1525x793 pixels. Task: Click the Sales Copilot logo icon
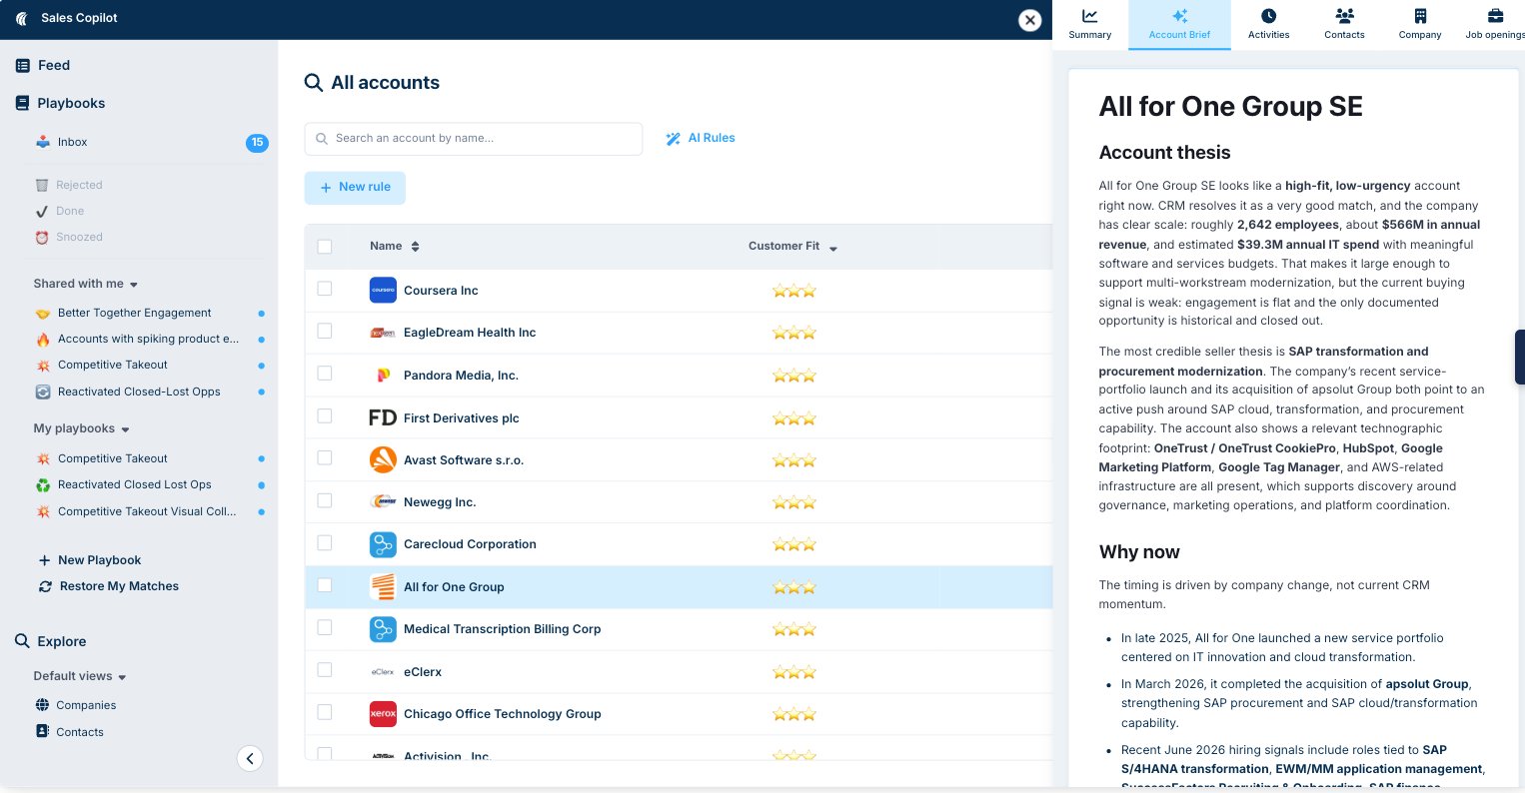[22, 18]
